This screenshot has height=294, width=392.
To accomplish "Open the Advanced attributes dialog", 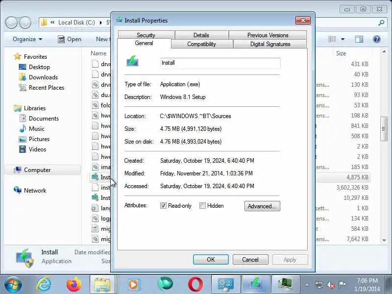I will 262,206.
